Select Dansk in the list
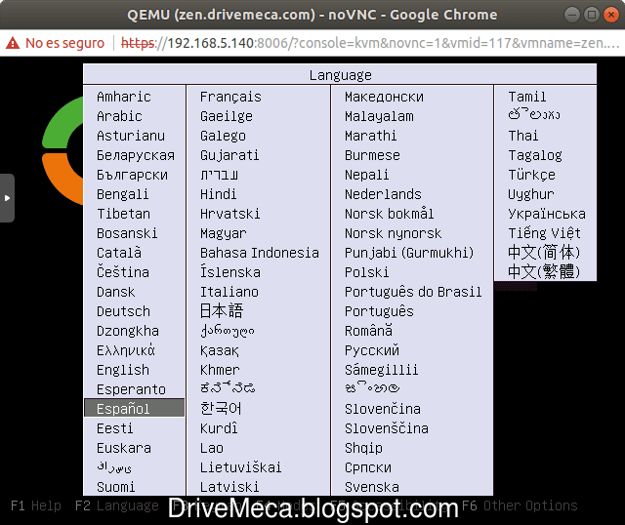625x525 pixels. (115, 292)
